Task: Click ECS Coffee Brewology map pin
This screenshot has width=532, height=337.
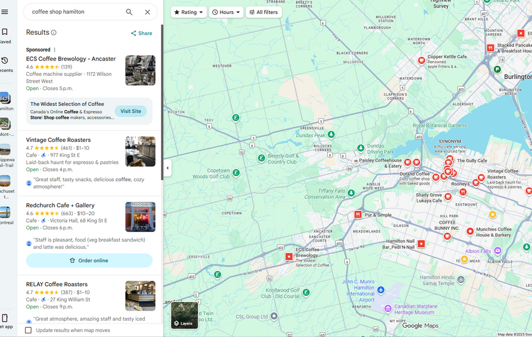Action: 289,256
